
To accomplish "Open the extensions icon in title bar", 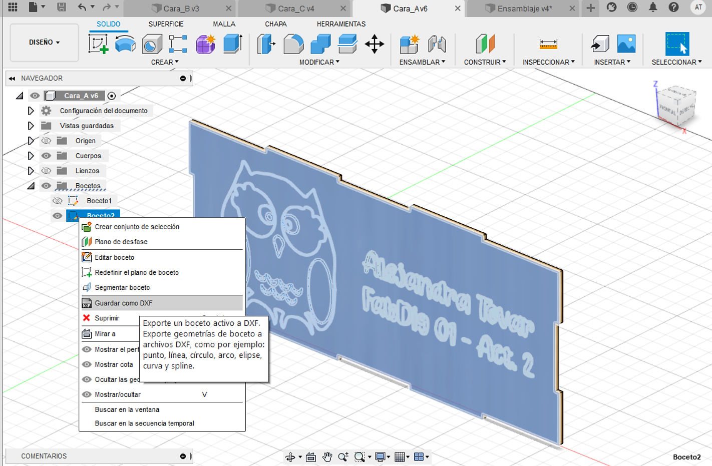I will [611, 7].
